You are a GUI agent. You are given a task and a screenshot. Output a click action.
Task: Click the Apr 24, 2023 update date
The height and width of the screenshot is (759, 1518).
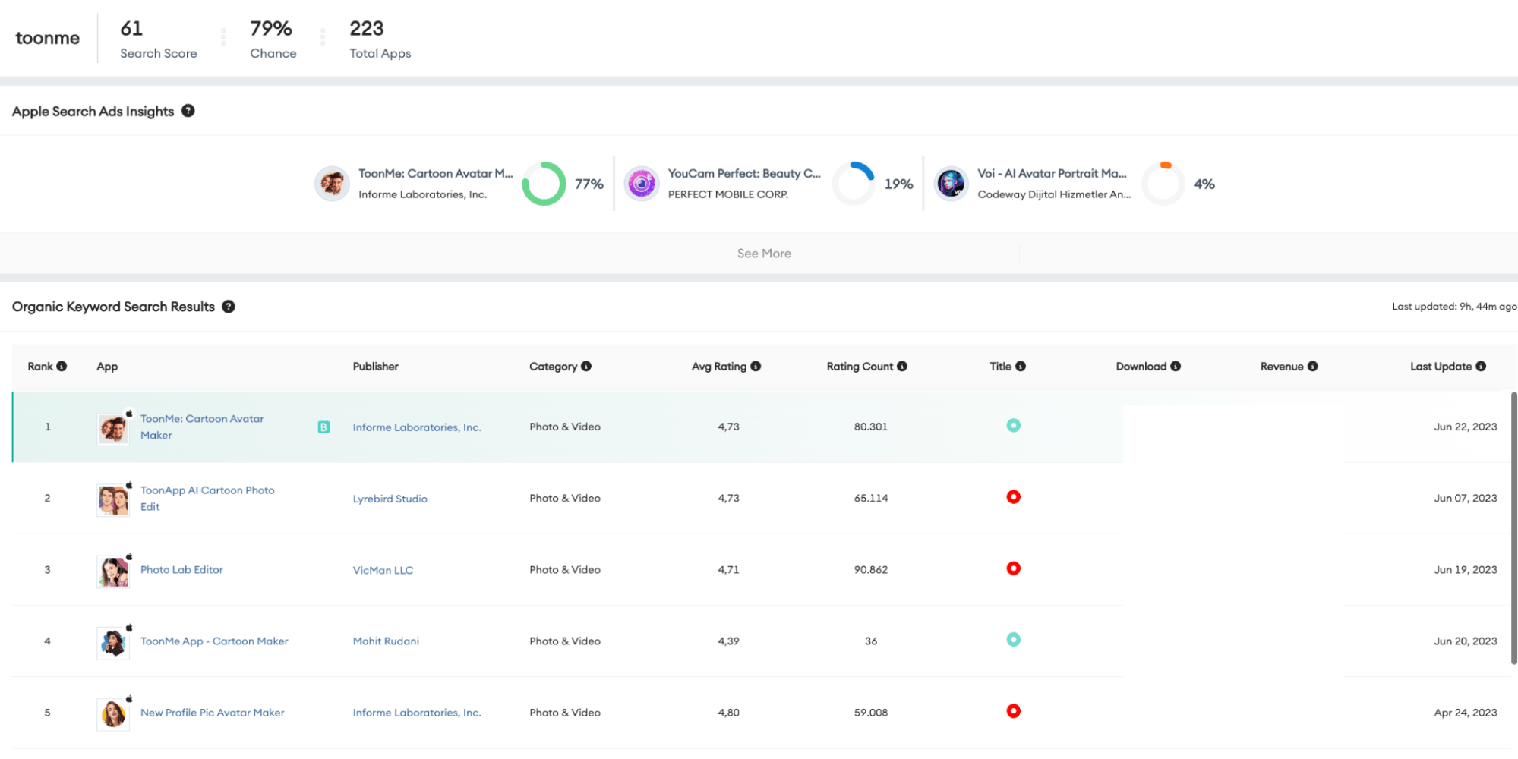tap(1466, 713)
